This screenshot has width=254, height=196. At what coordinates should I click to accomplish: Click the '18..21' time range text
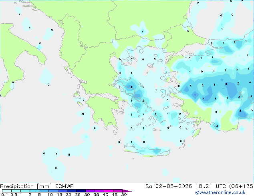tap(204, 186)
